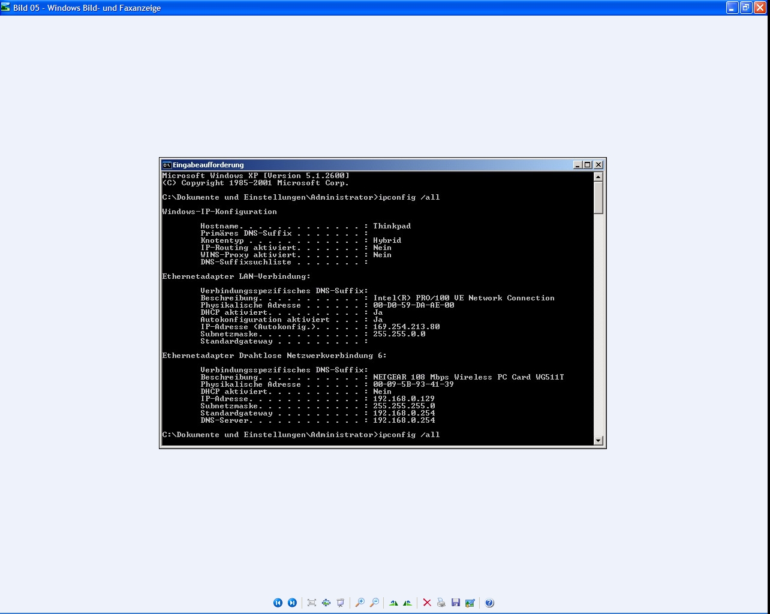Click the hostname value 'Thinkpad'
The width and height of the screenshot is (770, 614).
392,226
